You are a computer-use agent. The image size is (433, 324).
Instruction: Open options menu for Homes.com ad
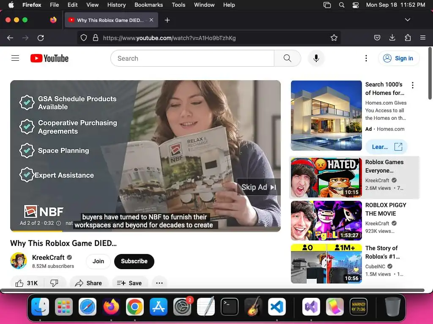413,85
